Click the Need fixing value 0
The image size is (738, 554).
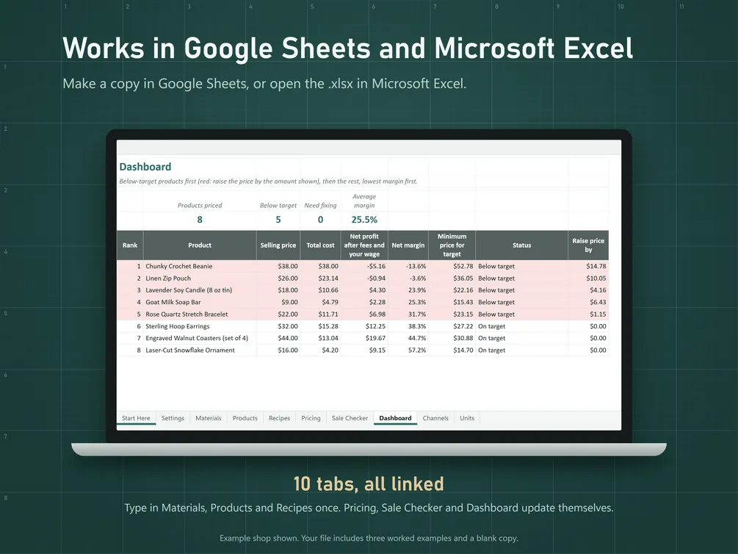[320, 220]
